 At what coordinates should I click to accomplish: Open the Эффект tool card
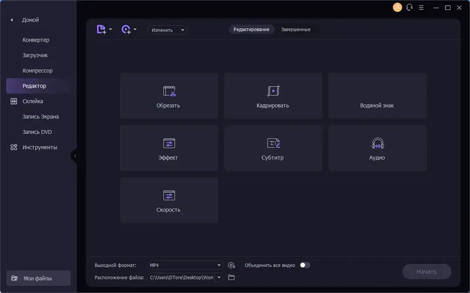[169, 149]
